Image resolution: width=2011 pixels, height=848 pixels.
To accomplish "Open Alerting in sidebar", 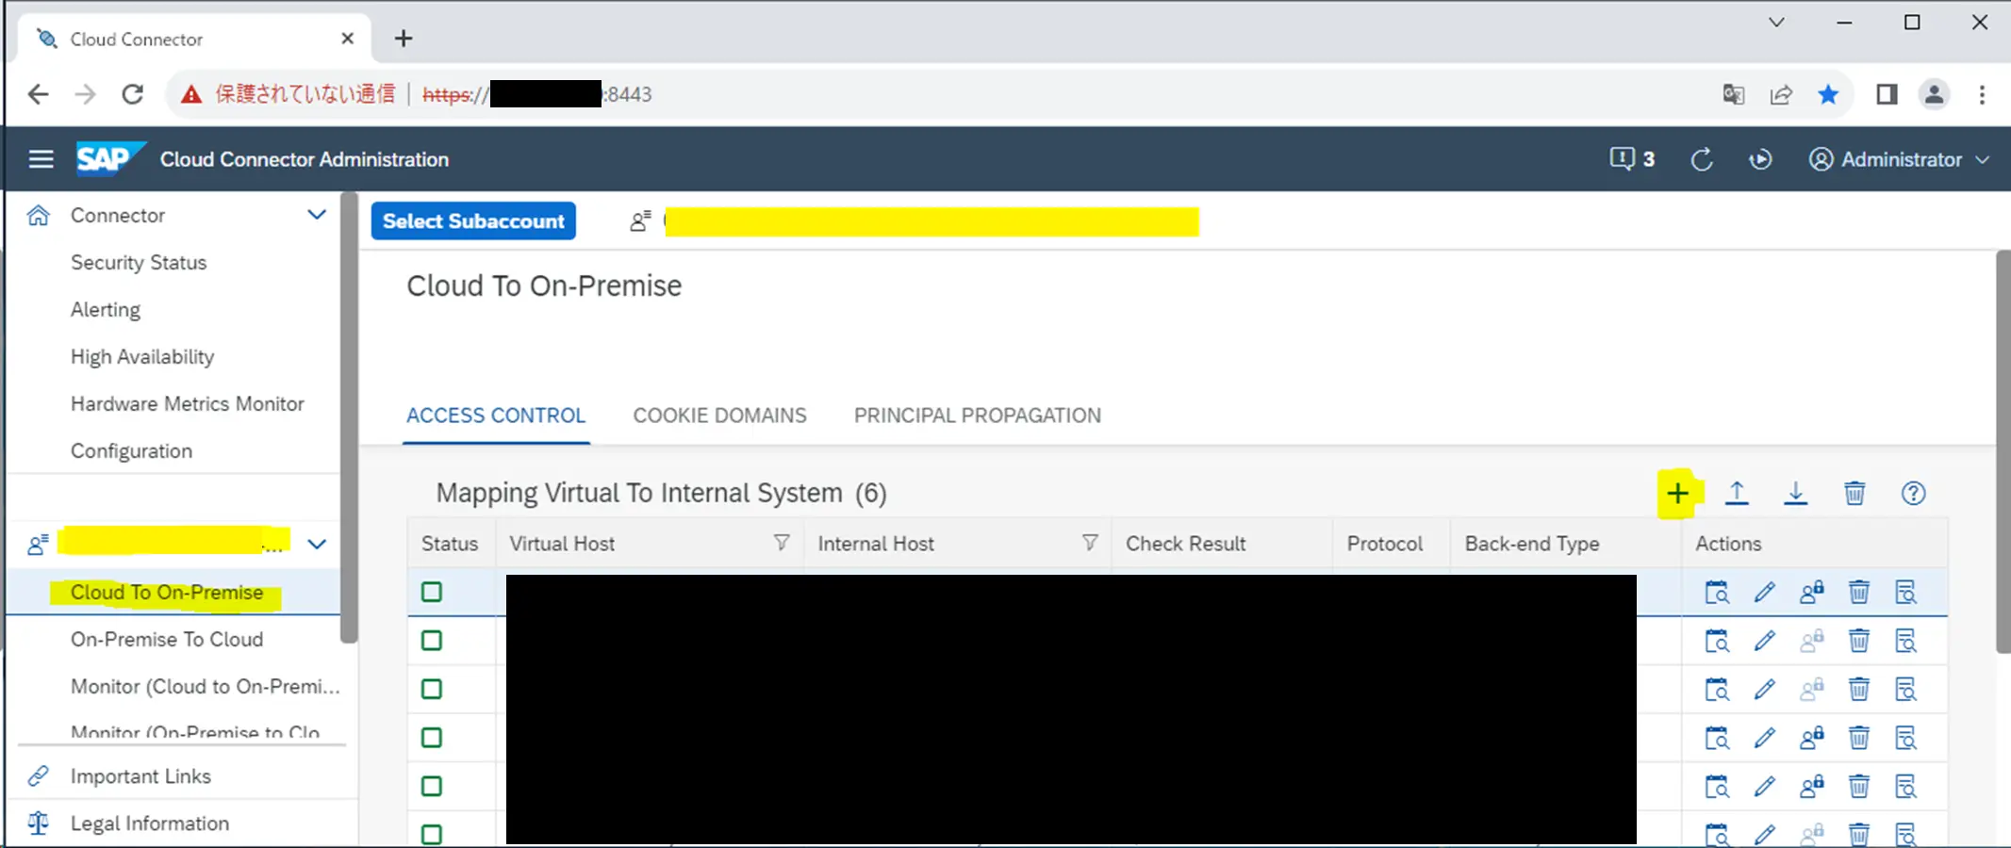I will (x=106, y=310).
